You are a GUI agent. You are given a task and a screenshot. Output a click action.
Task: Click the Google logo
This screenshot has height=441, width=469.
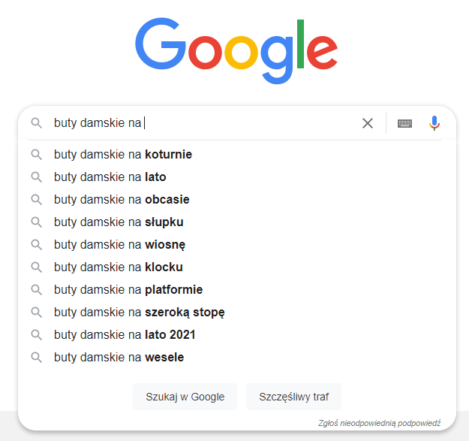coord(236,50)
